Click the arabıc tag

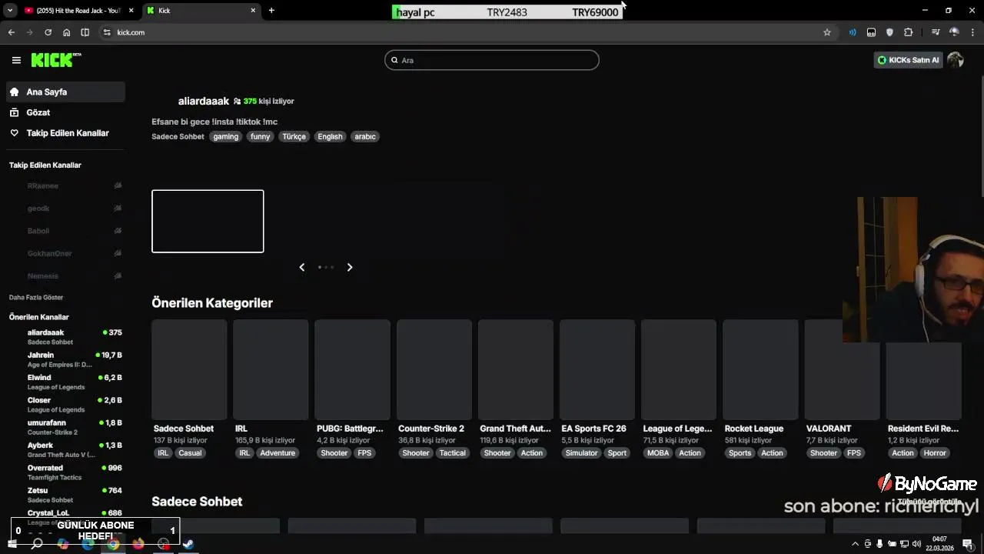tap(365, 136)
